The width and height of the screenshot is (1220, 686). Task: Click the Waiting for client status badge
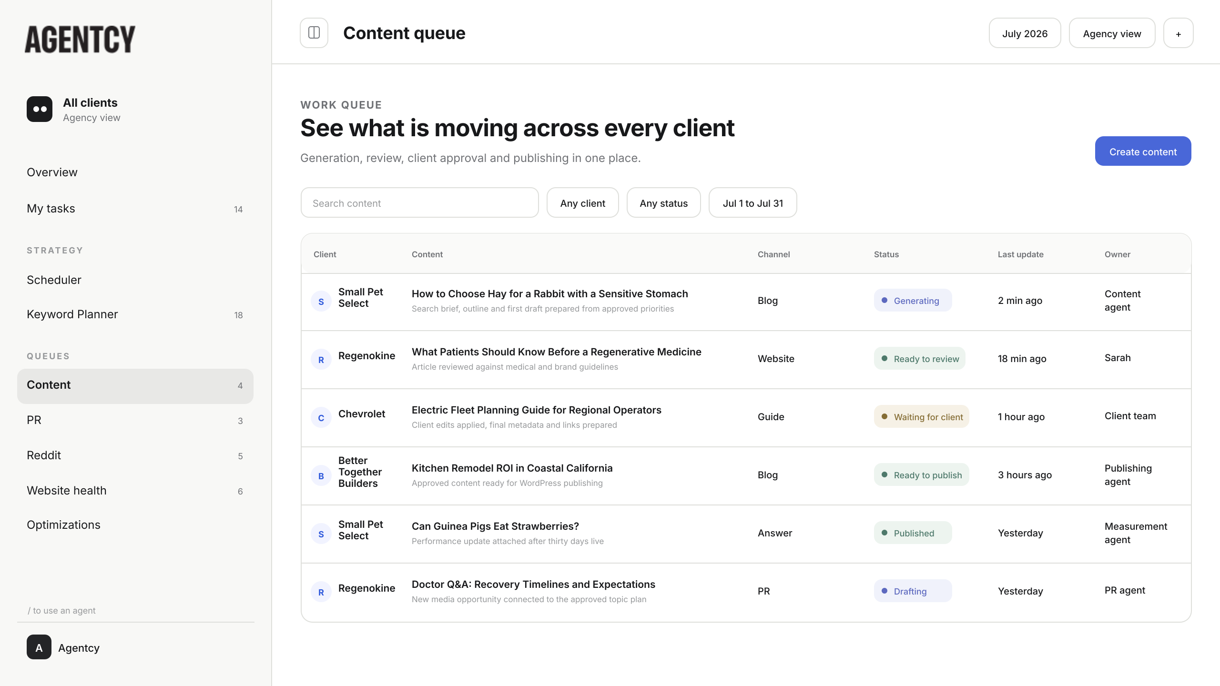pos(921,416)
